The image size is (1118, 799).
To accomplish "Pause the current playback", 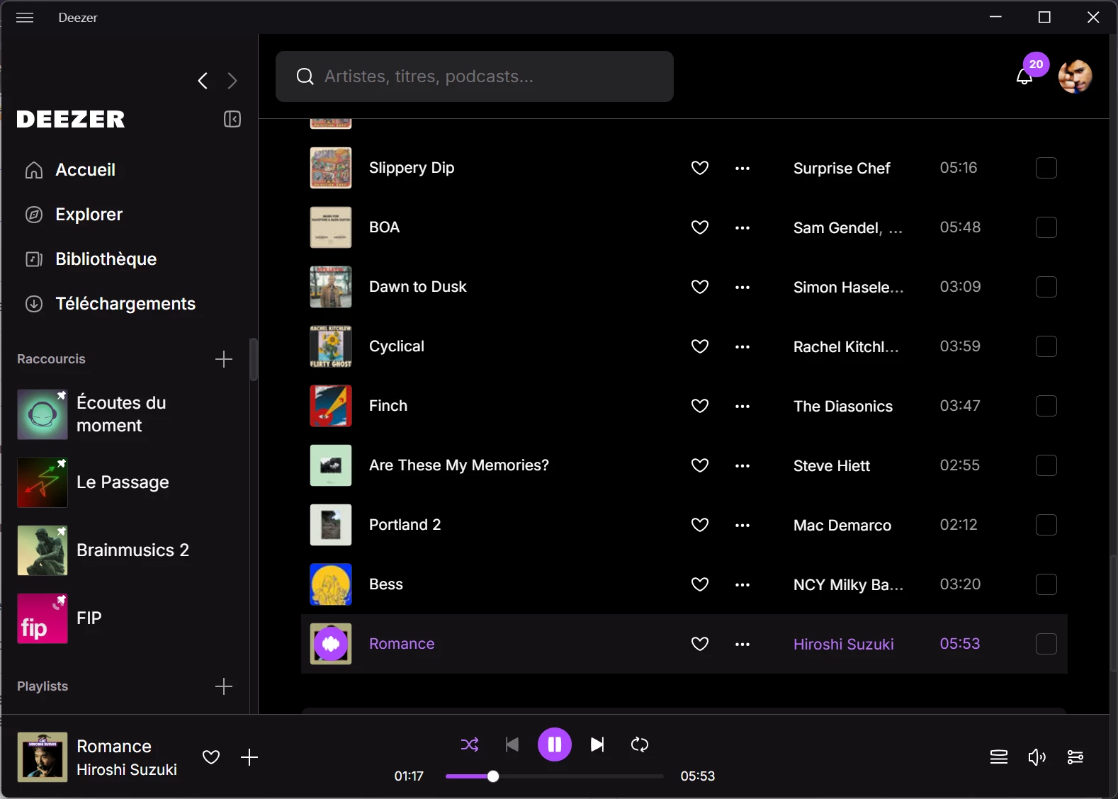I will (x=555, y=744).
